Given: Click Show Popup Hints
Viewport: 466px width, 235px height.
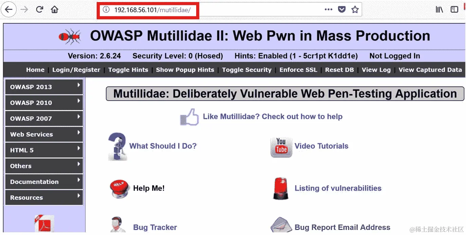Looking at the screenshot, I should point(185,70).
